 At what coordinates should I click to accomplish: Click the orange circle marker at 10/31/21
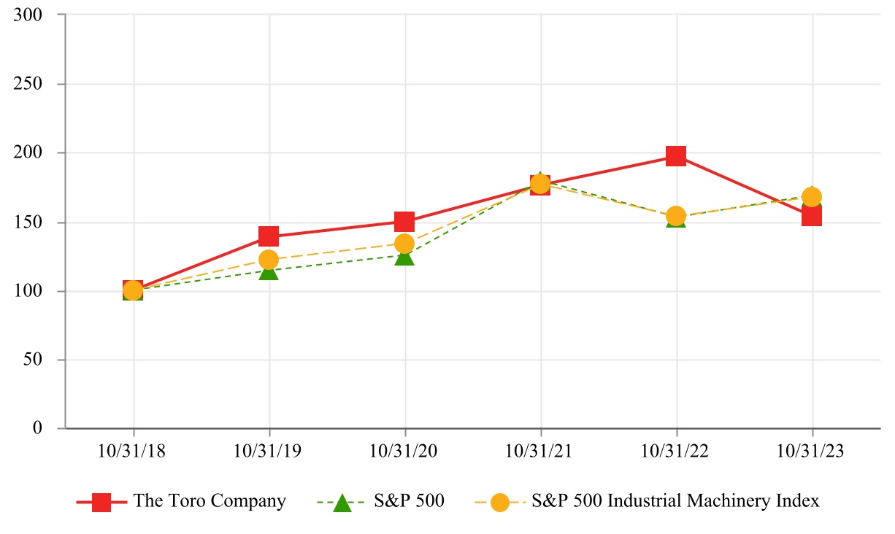click(x=540, y=185)
